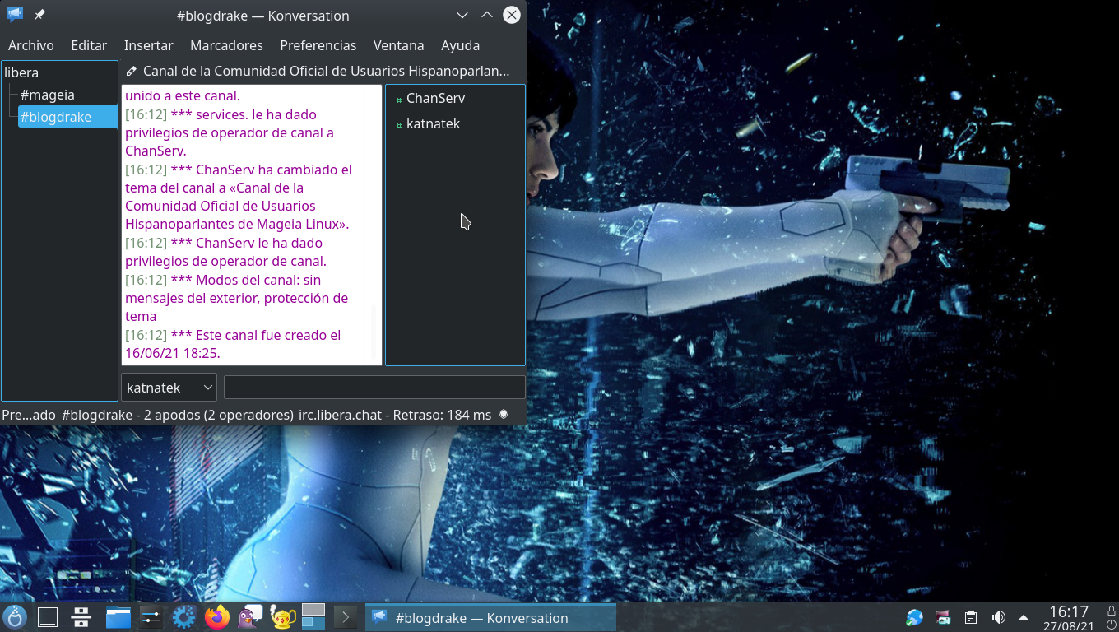
Task: Click the encryption shield icon in status bar
Action: click(504, 415)
